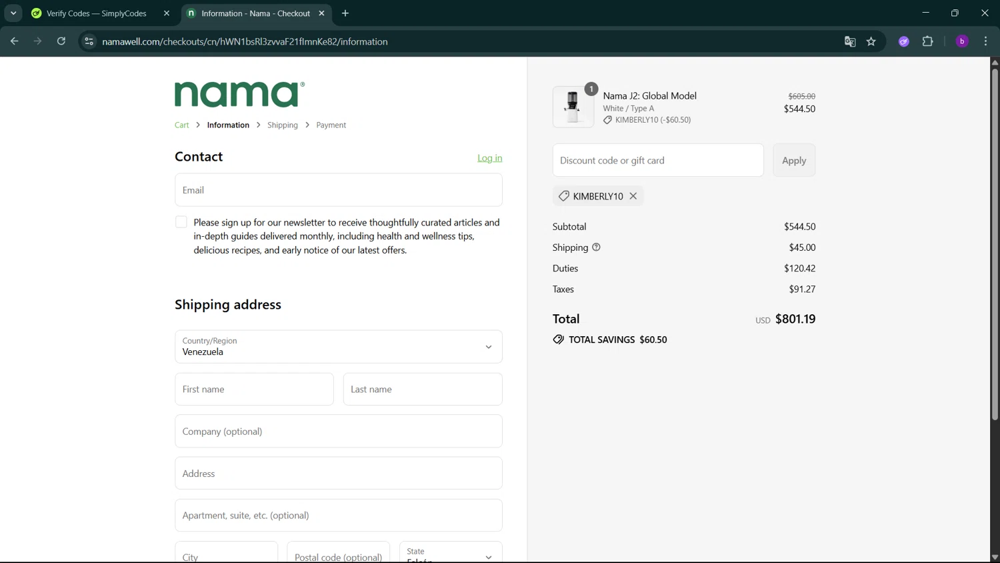The width and height of the screenshot is (1000, 563).
Task: Click the Discount code or gift card field
Action: tap(658, 160)
